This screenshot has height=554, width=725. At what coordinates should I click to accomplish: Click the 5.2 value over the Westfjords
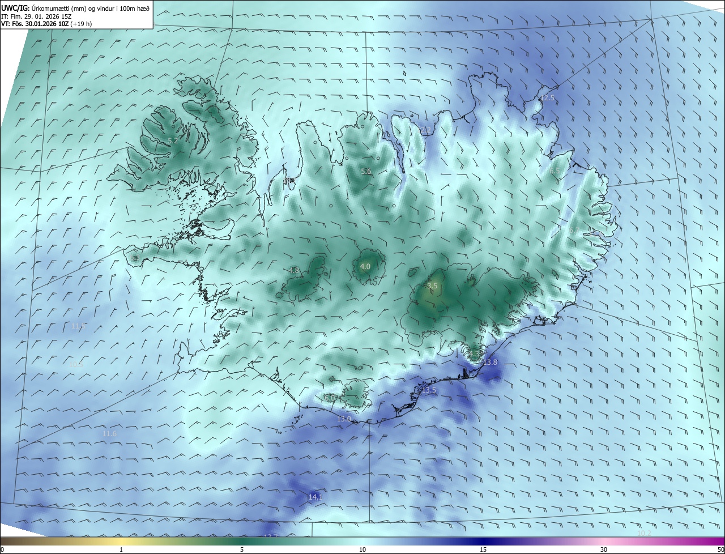(x=173, y=140)
